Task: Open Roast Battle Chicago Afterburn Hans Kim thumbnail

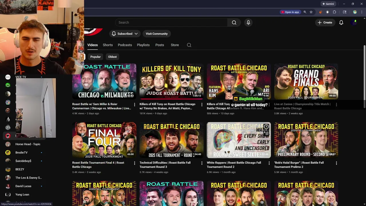Action: pyautogui.click(x=239, y=81)
